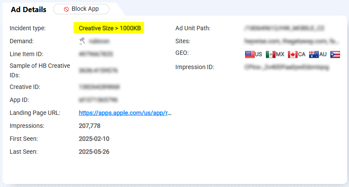Click the blurred Impression ID value
This screenshot has width=349, height=187.
(287, 67)
